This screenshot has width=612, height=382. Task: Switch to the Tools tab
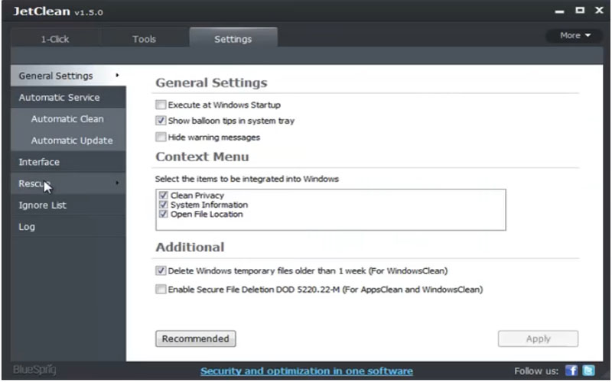click(144, 39)
